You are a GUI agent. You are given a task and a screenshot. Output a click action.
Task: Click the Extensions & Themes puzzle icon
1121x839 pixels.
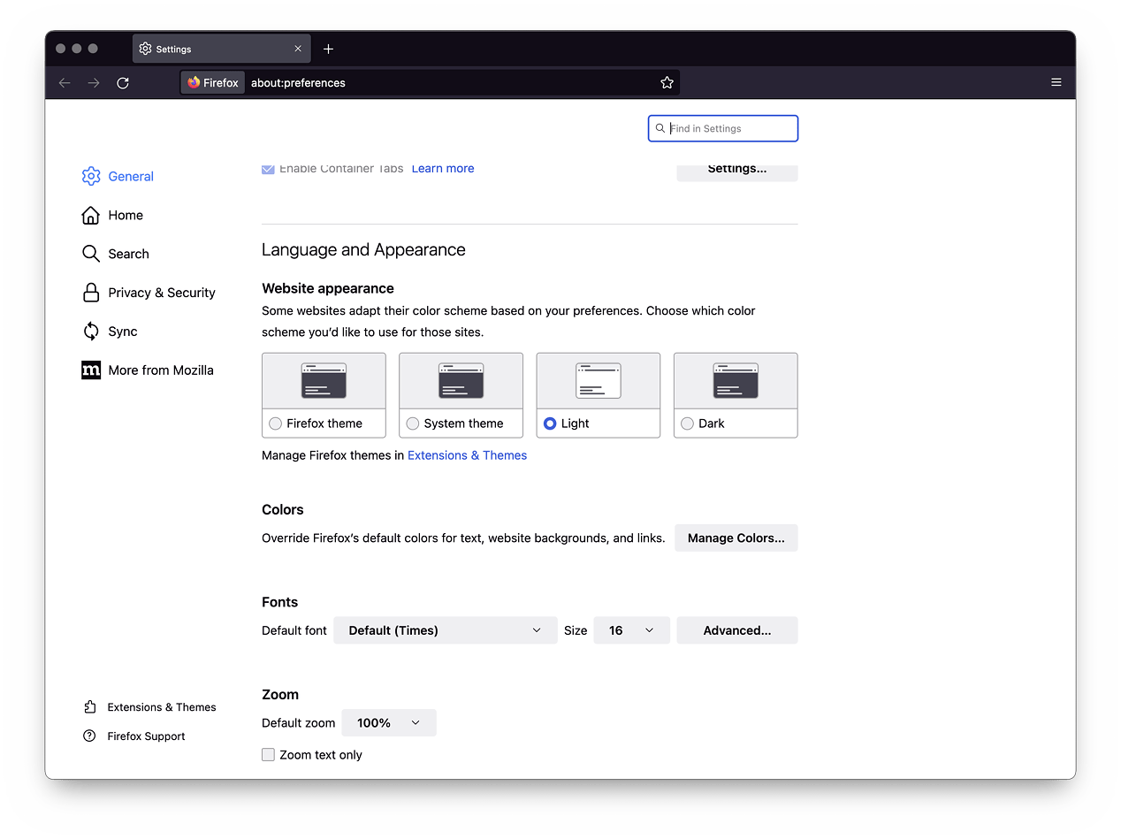click(90, 706)
